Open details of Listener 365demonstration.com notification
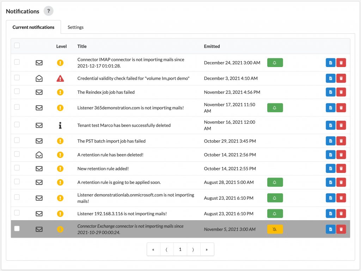361x271 pixels. coord(330,108)
